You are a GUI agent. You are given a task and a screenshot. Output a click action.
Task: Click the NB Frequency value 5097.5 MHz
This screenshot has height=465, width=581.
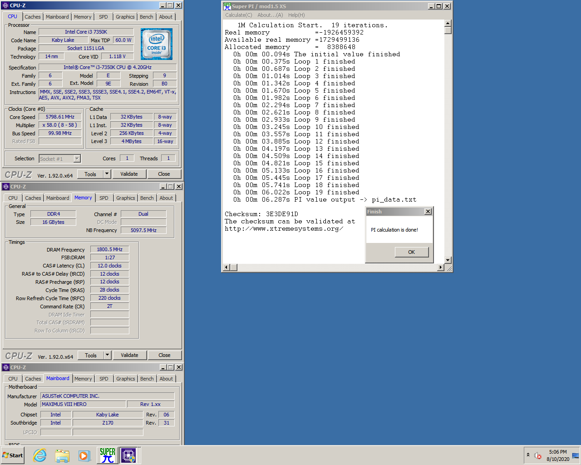pyautogui.click(x=143, y=230)
